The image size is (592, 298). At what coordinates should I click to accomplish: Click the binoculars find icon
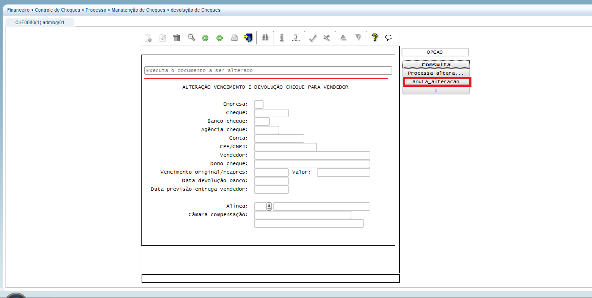click(x=265, y=38)
